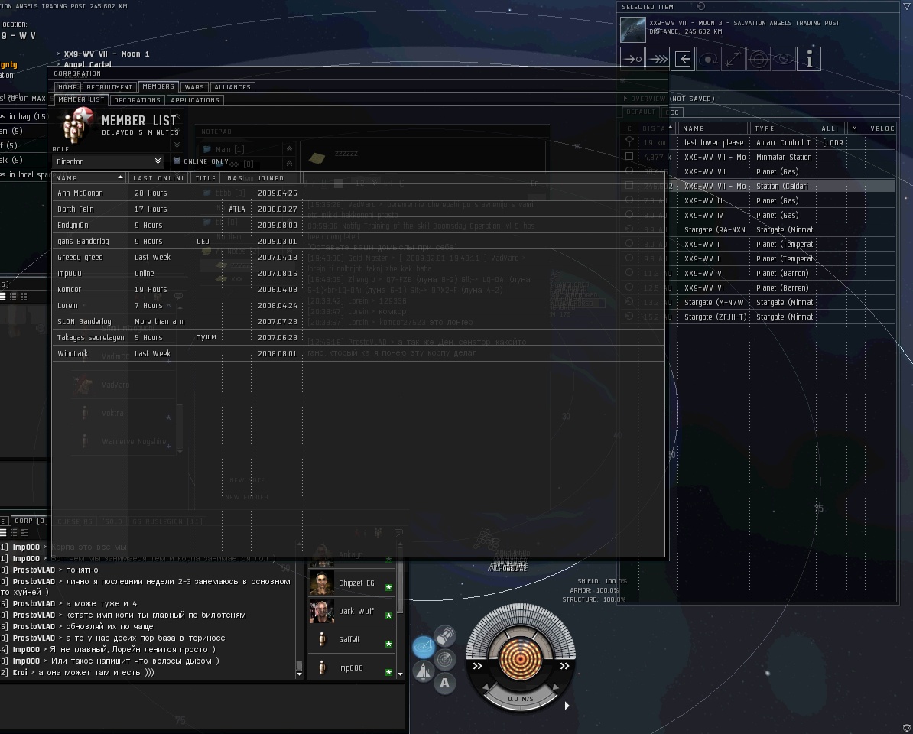The height and width of the screenshot is (734, 913).
Task: Select member row Takayas secretagen
Action: [358, 338]
